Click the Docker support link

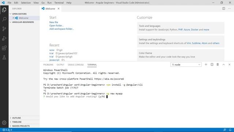195,30
